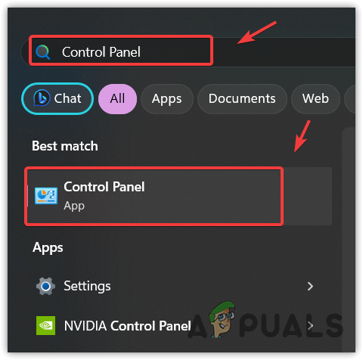
Task: Expand NVIDIA Control Panel options via its chevron
Action: [x=311, y=325]
